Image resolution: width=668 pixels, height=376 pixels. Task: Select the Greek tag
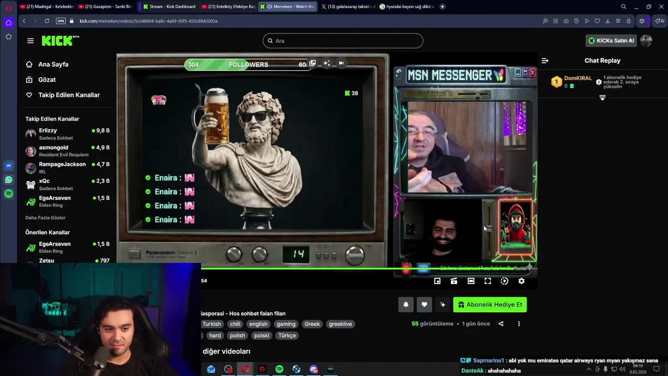[312, 324]
